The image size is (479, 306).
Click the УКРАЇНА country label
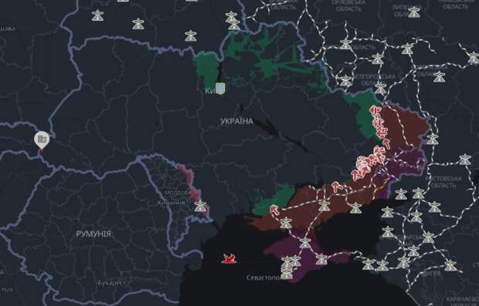(x=236, y=121)
